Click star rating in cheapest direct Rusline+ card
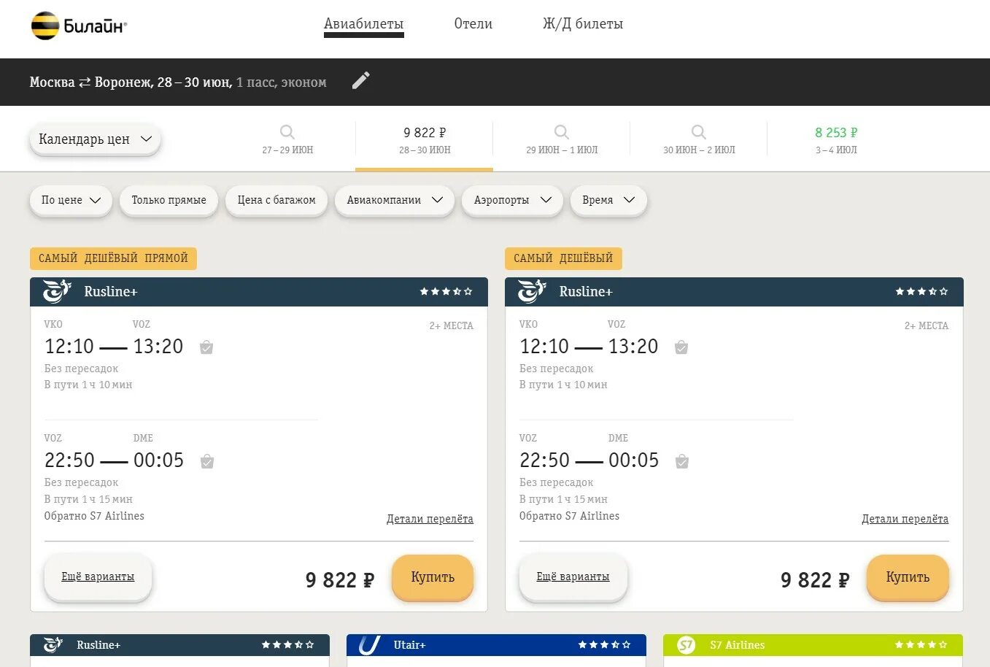The width and height of the screenshot is (990, 667). pyautogui.click(x=446, y=291)
